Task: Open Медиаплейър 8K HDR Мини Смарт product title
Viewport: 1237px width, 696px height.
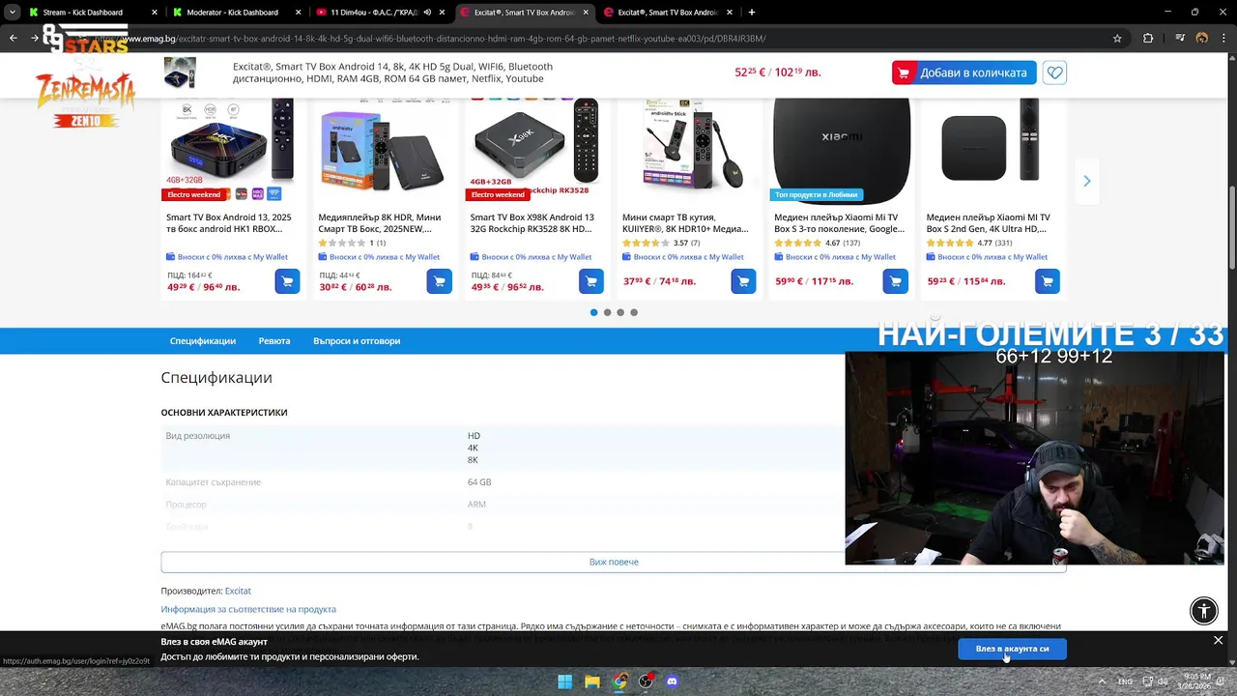Action: pos(380,223)
